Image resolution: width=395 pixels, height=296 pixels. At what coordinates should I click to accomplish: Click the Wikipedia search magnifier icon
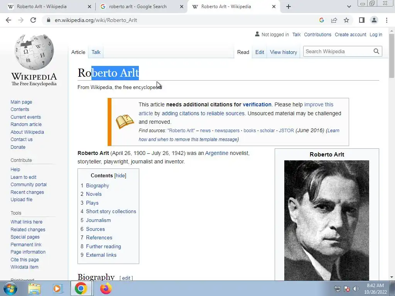point(376,51)
